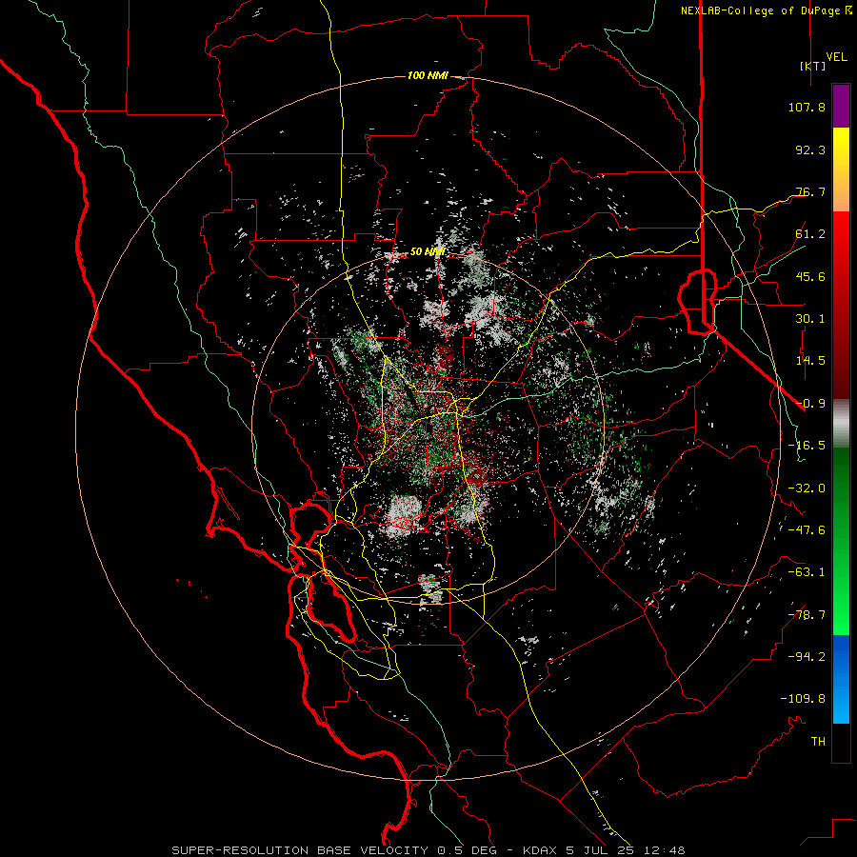This screenshot has height=857, width=857.
Task: Click the [KT] units label
Action: tap(813, 66)
